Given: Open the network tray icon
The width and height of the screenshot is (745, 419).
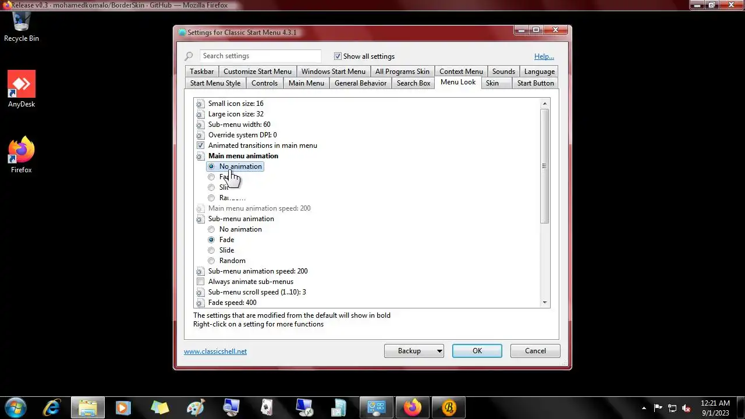Looking at the screenshot, I should [x=672, y=408].
